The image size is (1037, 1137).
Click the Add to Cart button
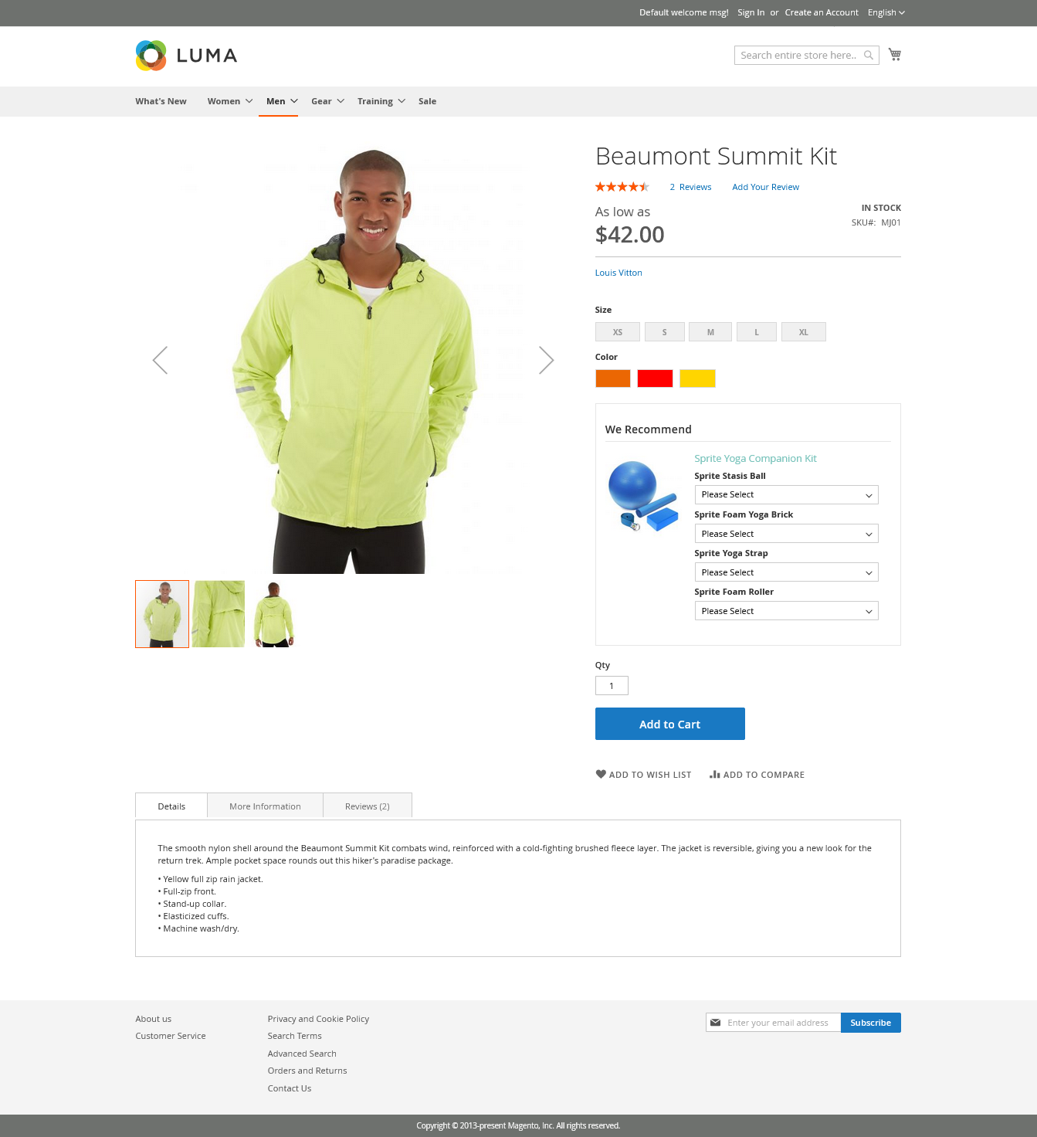coord(670,724)
